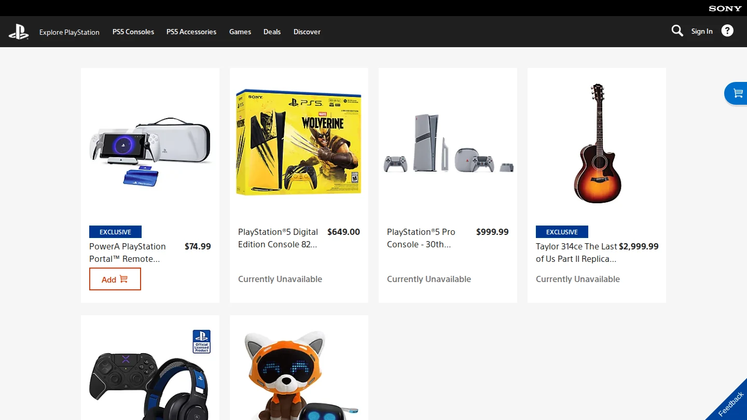The image size is (747, 420).
Task: Click the $649.00 price text
Action: click(x=343, y=232)
